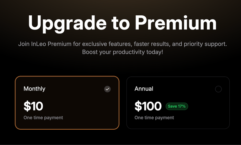Click the faster results phrase in subtitle

152,44
